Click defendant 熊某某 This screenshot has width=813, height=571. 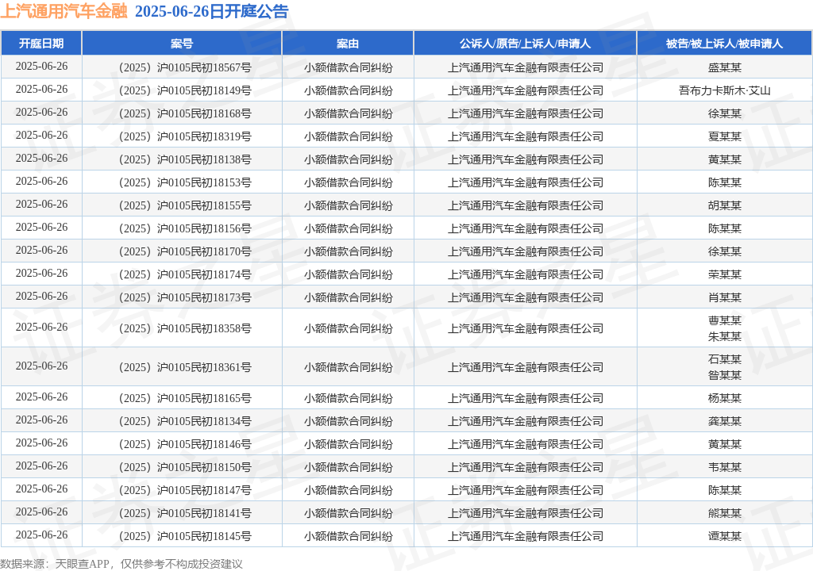(725, 513)
